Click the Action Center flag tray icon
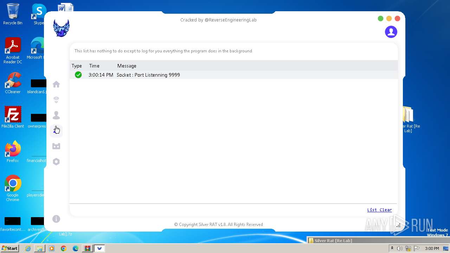The width and height of the screenshot is (450, 253). click(x=417, y=248)
